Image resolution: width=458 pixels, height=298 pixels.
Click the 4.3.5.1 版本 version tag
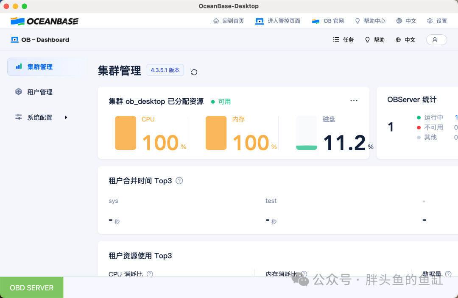165,70
